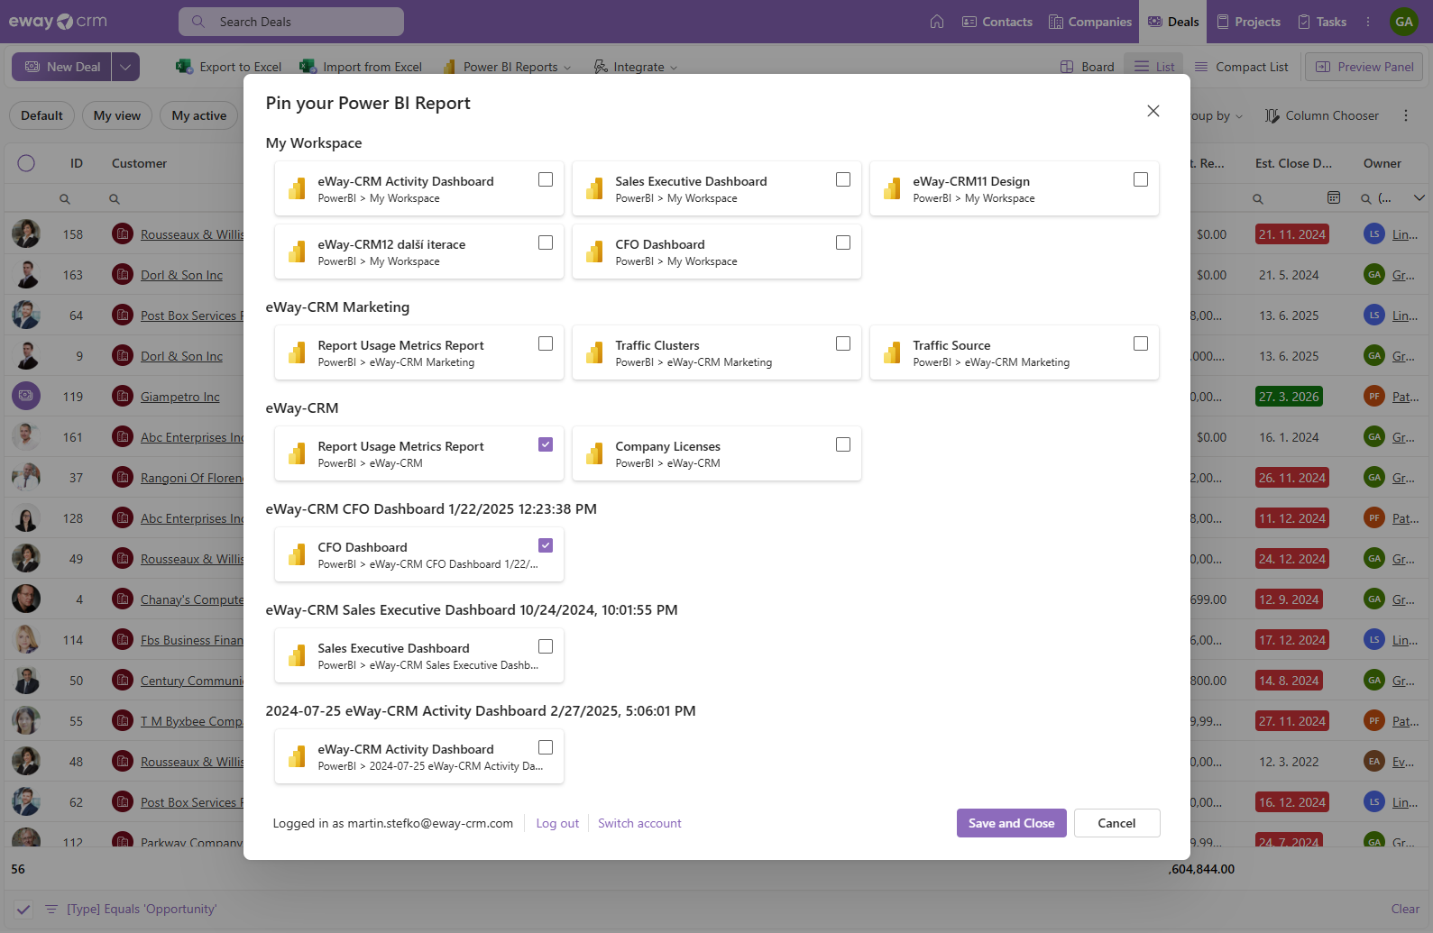
Task: Check the Traffic Source report
Action: click(1141, 343)
